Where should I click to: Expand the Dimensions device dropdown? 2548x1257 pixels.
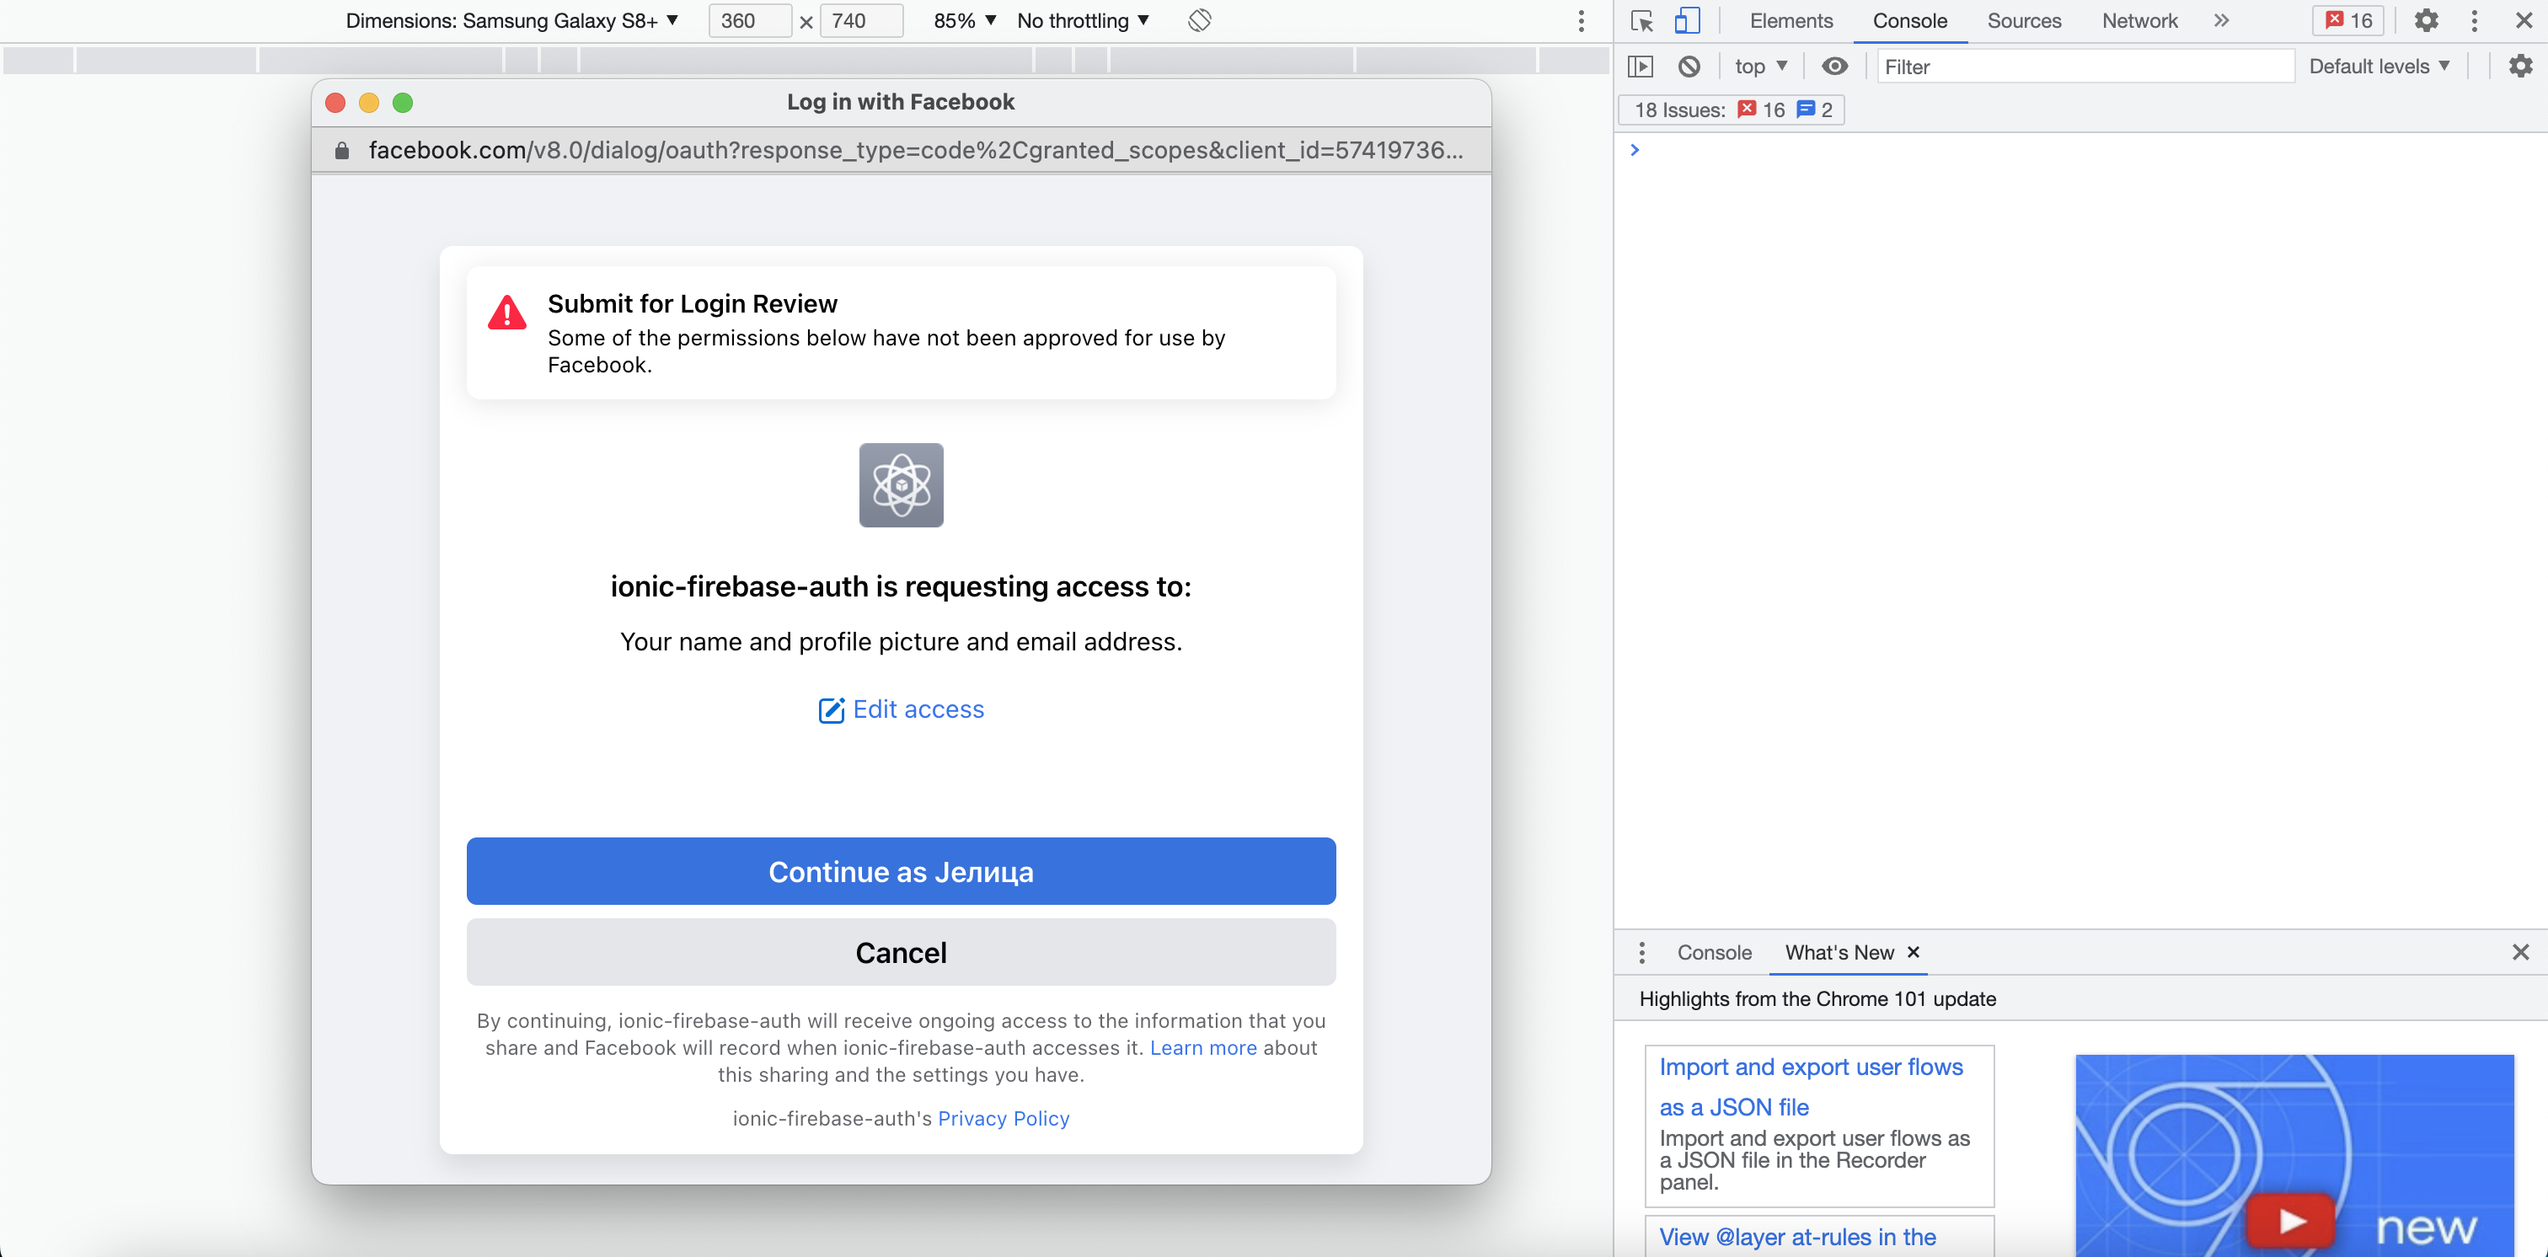click(x=512, y=21)
